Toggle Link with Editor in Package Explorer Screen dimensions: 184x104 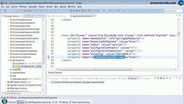point(29,16)
